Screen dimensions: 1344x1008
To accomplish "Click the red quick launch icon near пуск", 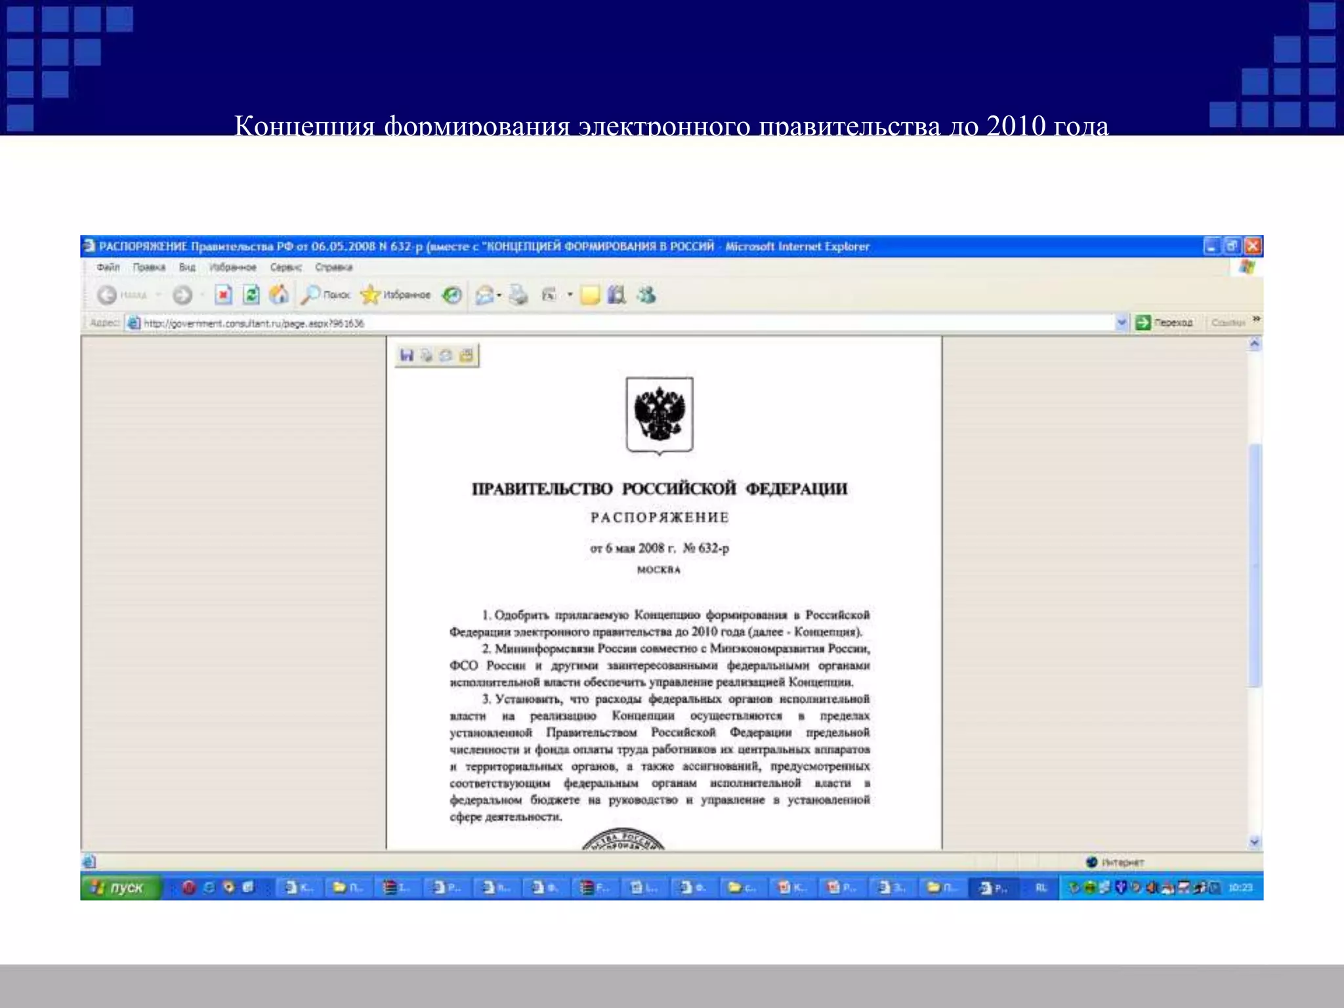I will [189, 888].
